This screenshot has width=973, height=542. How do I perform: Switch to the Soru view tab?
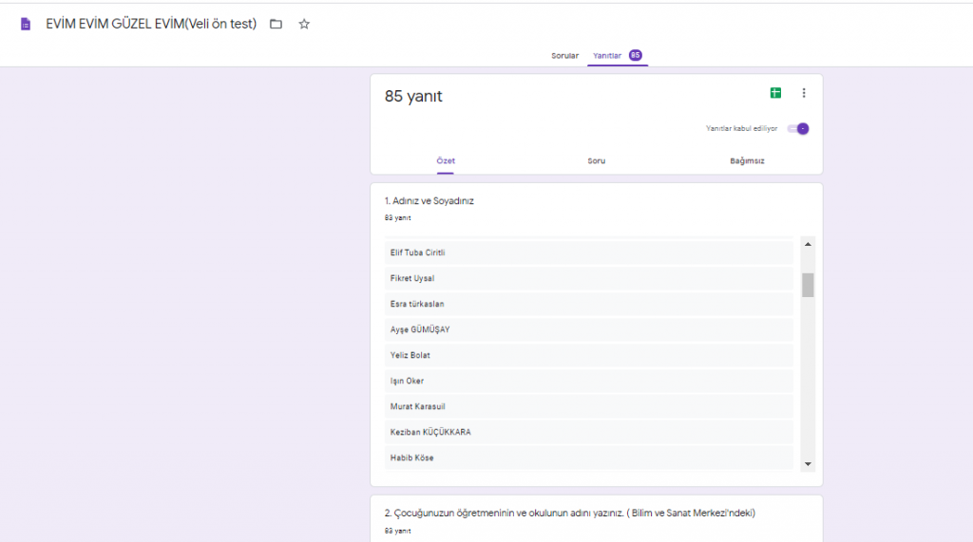(x=596, y=161)
